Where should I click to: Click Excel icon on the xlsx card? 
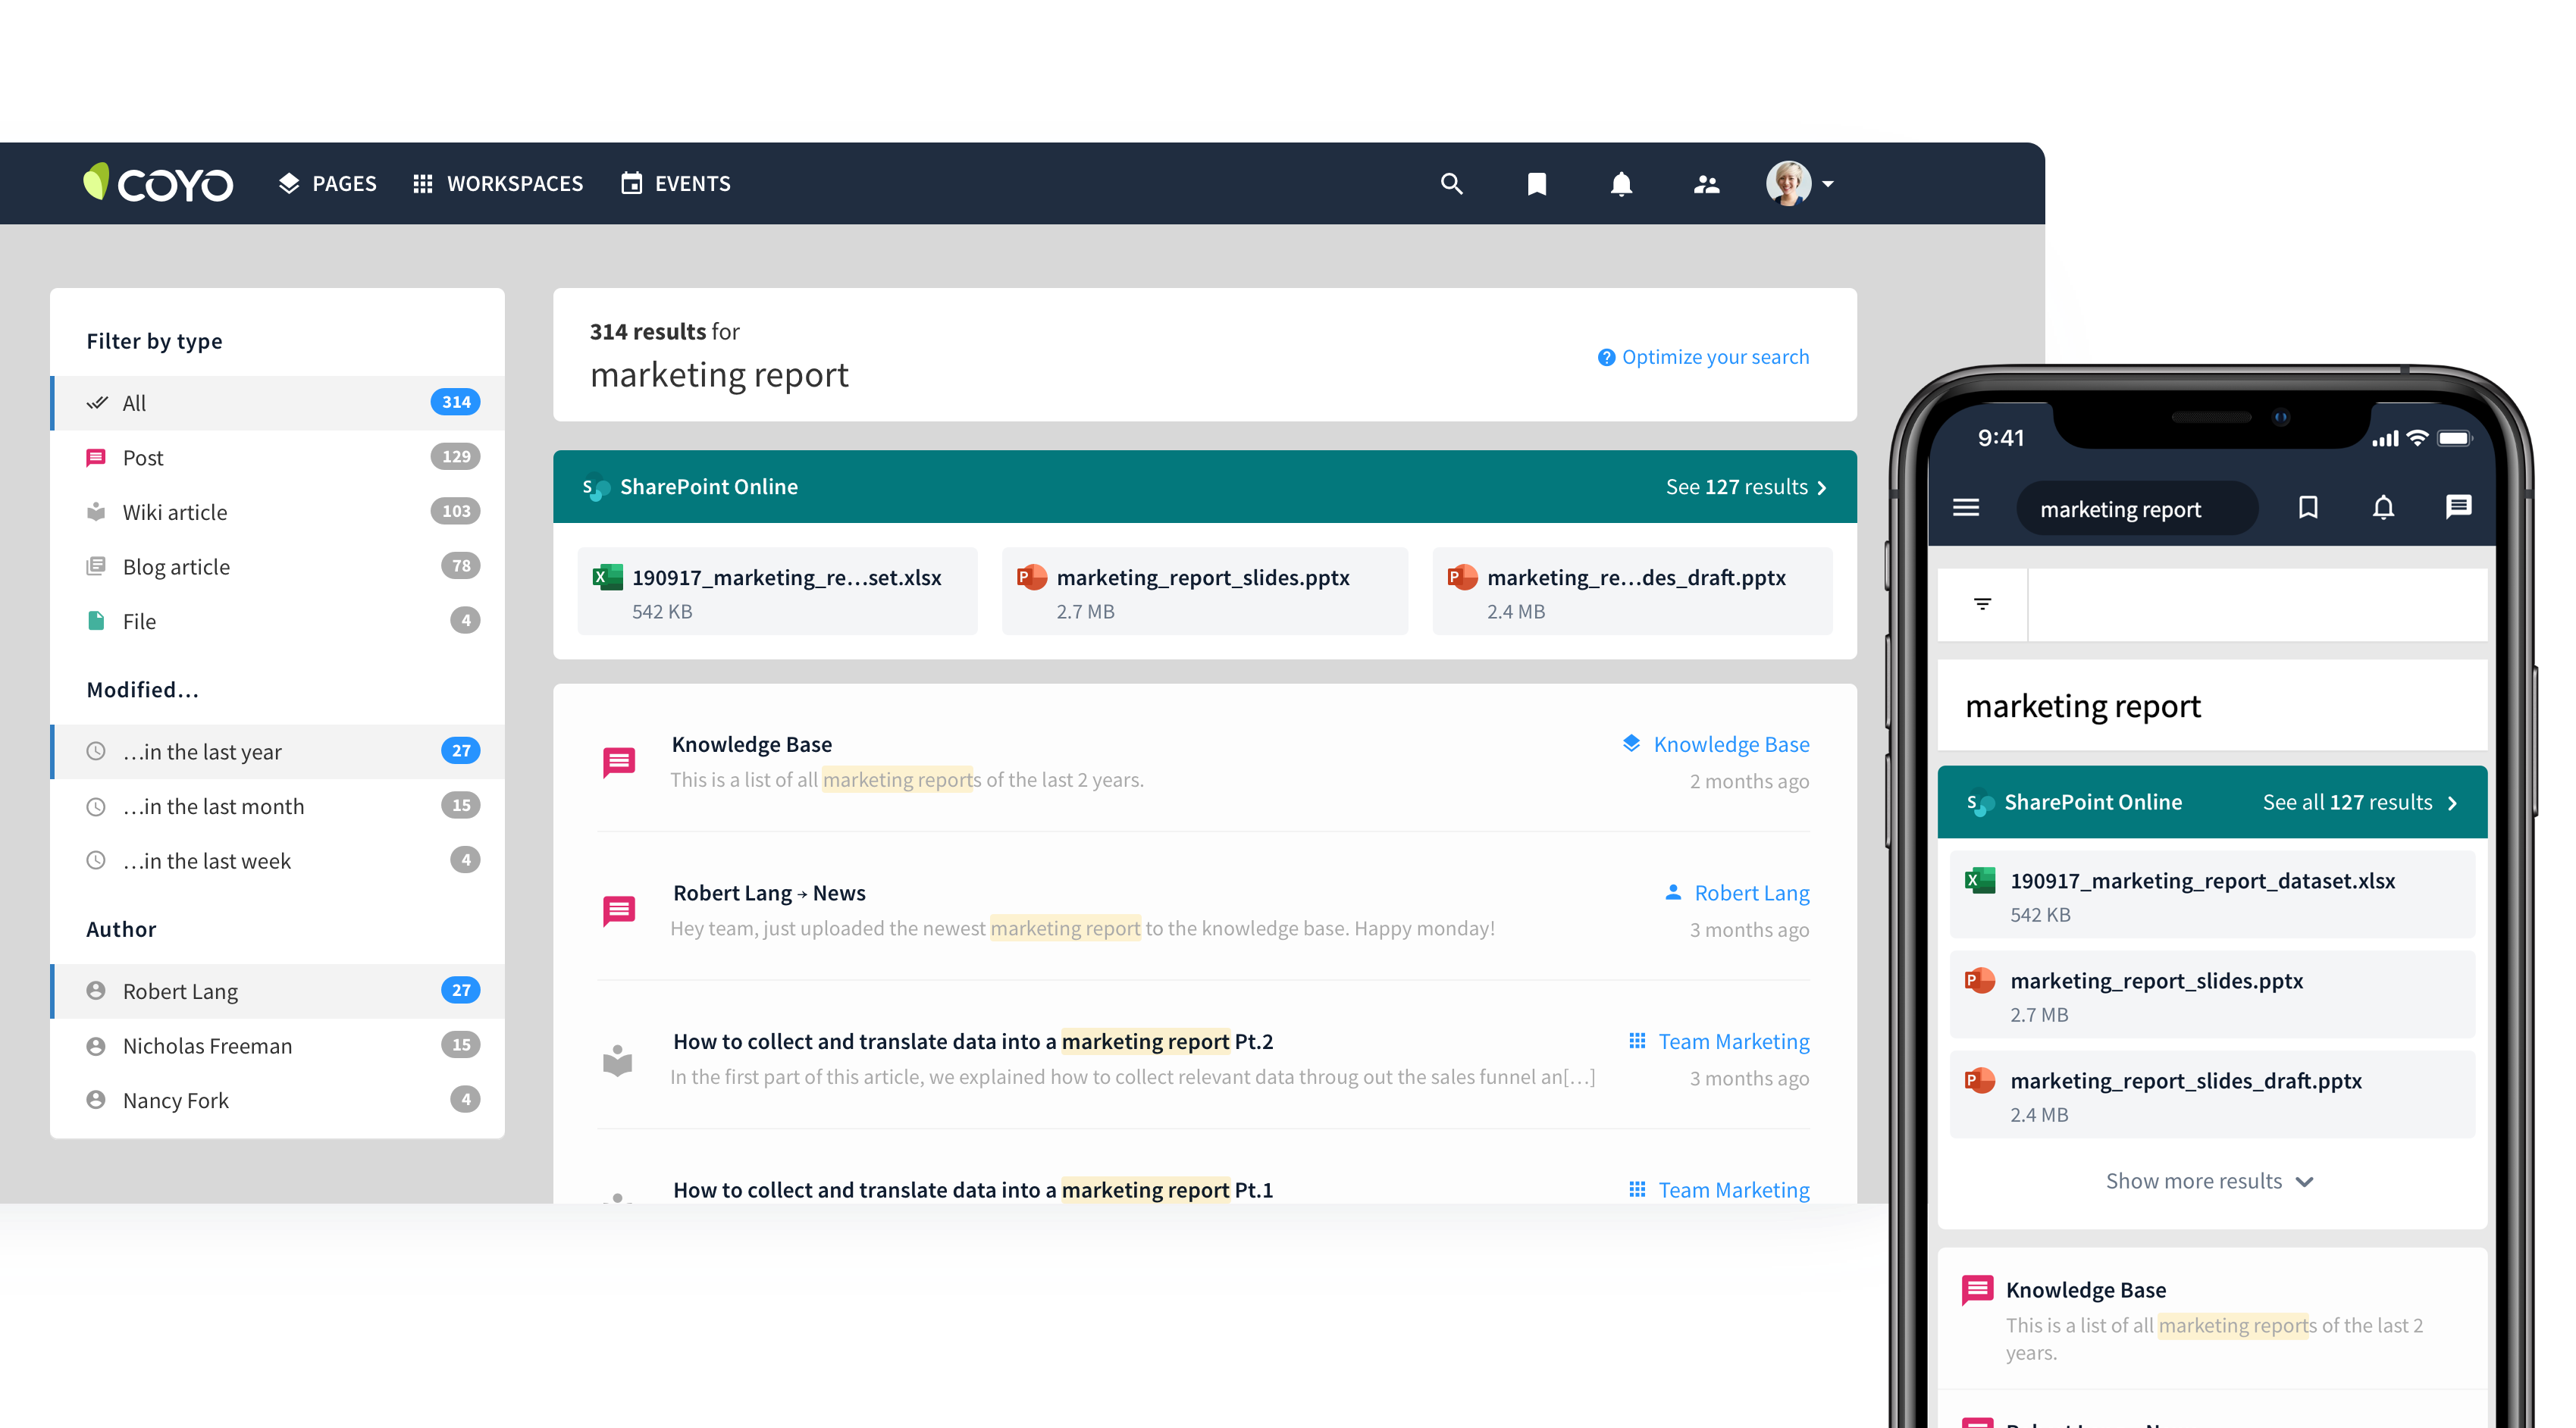(607, 577)
